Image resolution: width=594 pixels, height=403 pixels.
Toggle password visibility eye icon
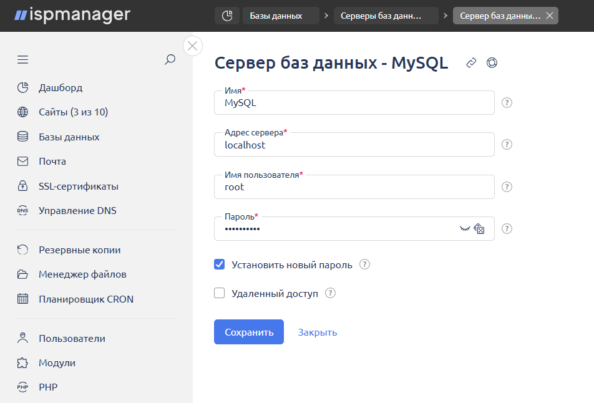click(464, 229)
